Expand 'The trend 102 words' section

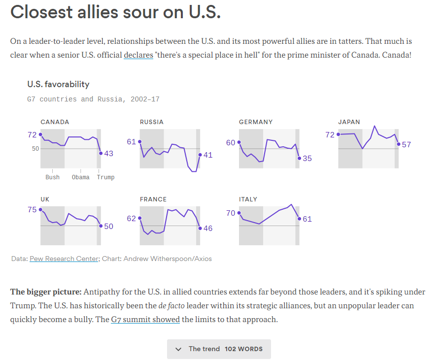point(219,349)
